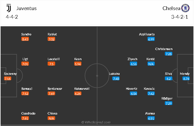Click the WhoScored.com watermark
Viewport: 194px width, 126px height.
click(96, 122)
